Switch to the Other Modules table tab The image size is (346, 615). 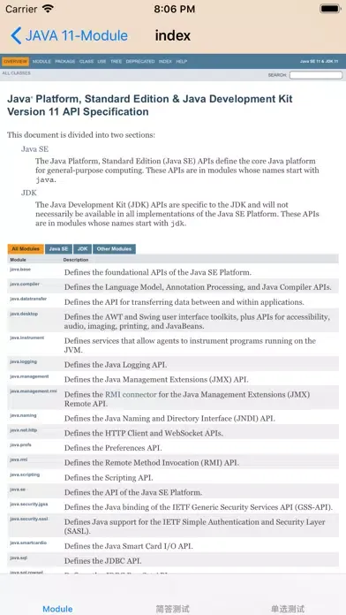(x=114, y=249)
